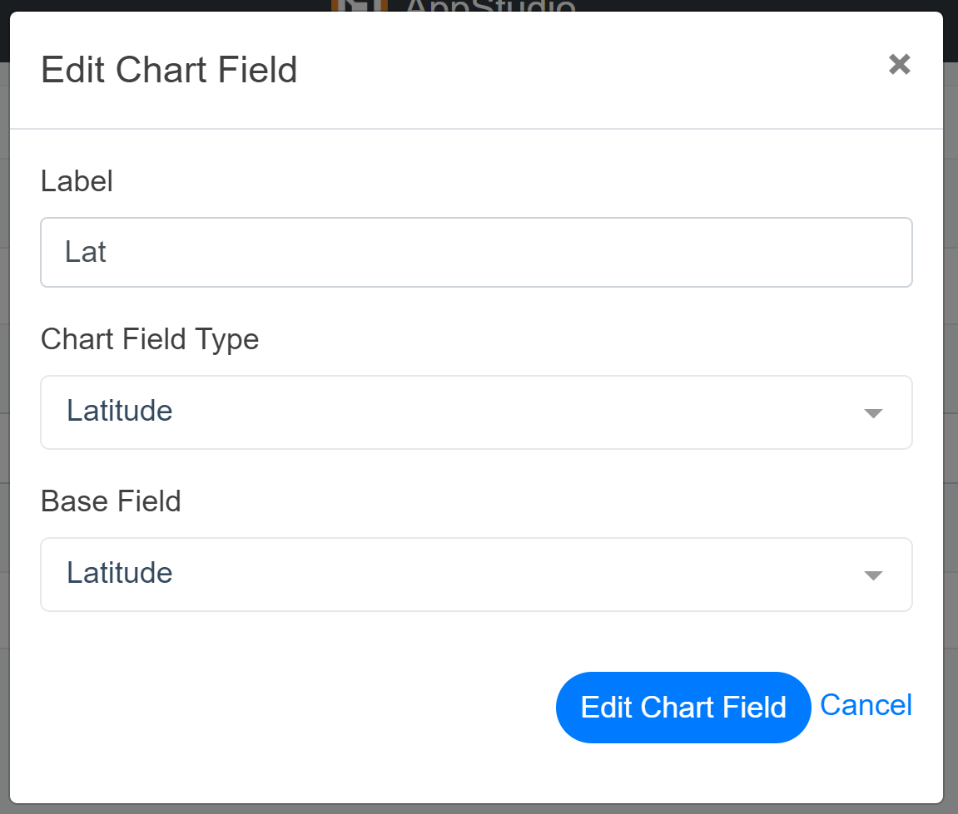Click the Edit Chart Field dialog title
Viewport: 958px width, 814px height.
[169, 71]
